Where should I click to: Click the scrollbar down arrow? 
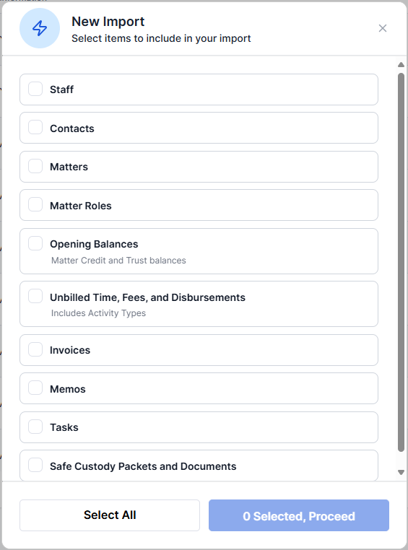point(401,473)
